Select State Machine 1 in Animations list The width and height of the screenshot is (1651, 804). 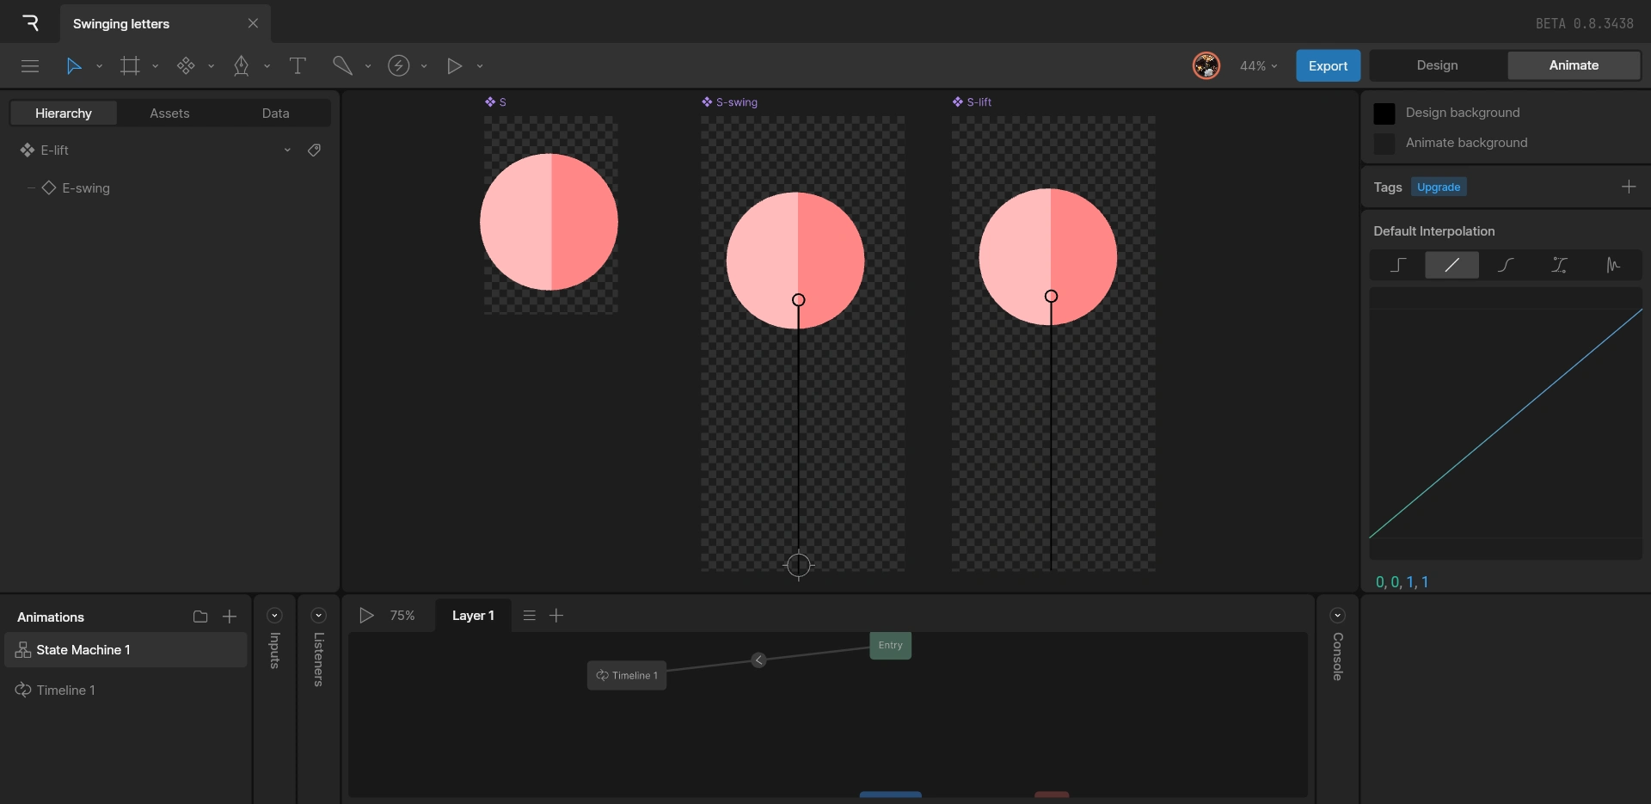(x=126, y=650)
